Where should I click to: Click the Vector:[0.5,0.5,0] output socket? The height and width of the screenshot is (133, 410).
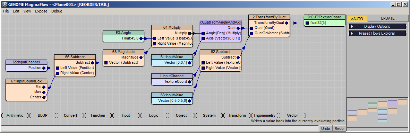190,100
